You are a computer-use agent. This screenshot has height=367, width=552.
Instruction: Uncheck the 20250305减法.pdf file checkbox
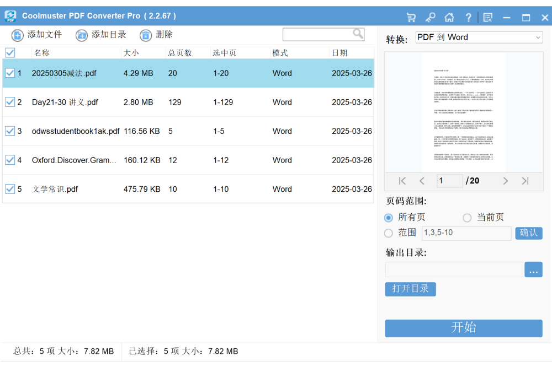(10, 73)
